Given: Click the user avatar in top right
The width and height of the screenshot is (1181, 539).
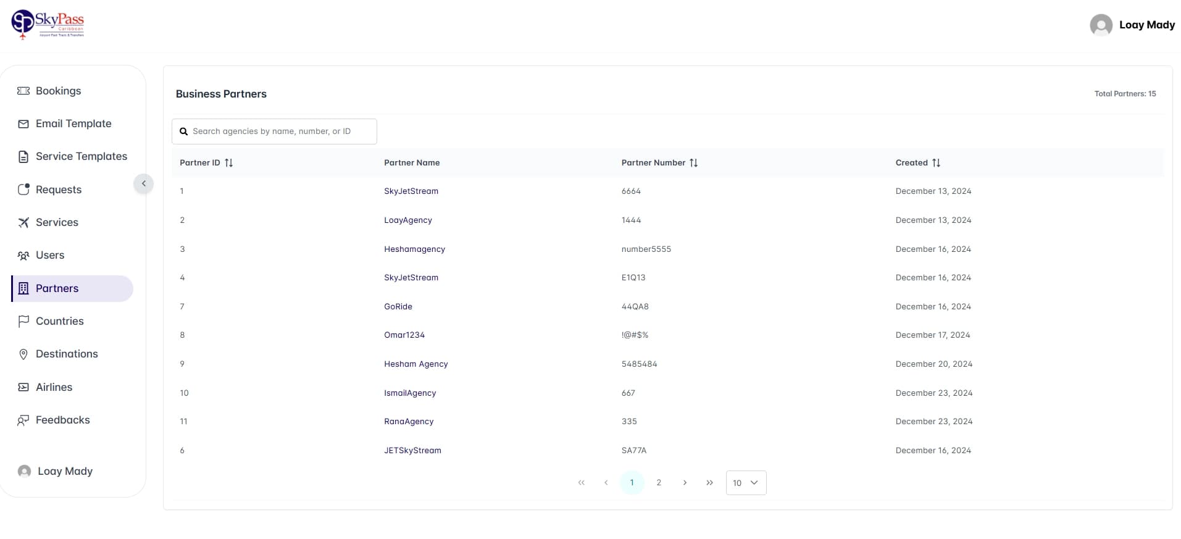Looking at the screenshot, I should 1101,25.
